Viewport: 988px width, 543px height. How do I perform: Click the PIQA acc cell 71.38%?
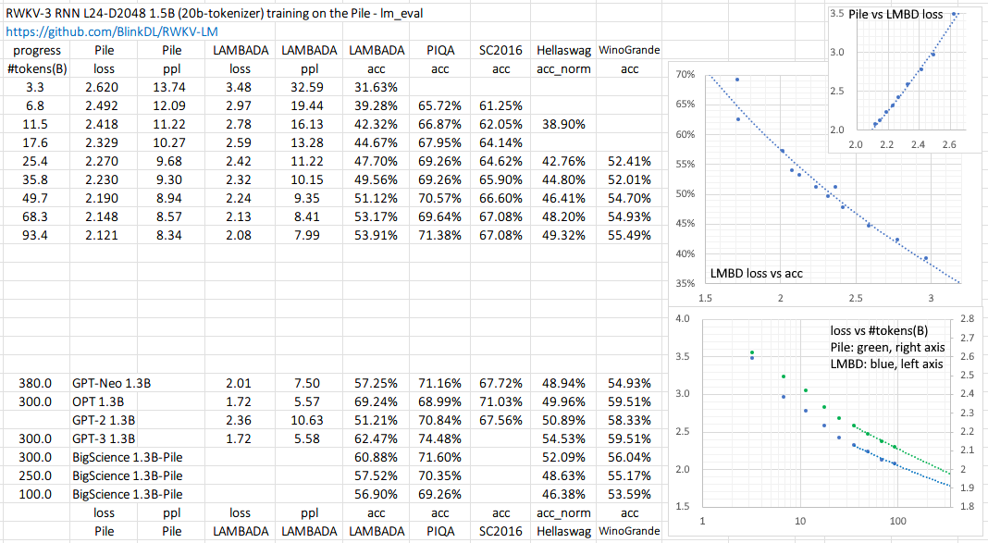pyautogui.click(x=440, y=235)
